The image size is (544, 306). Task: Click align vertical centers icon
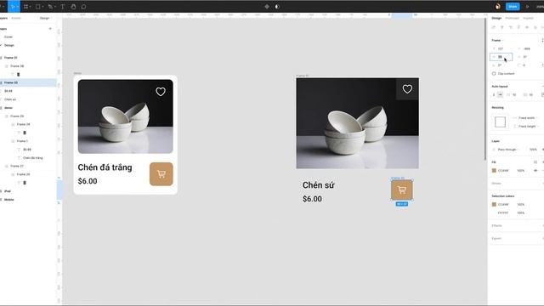527,27
